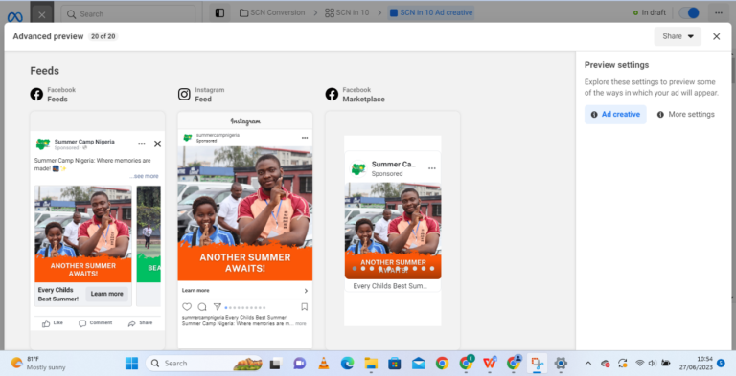Click the Instagram bookmark save icon
Image resolution: width=736 pixels, height=376 pixels.
(304, 307)
